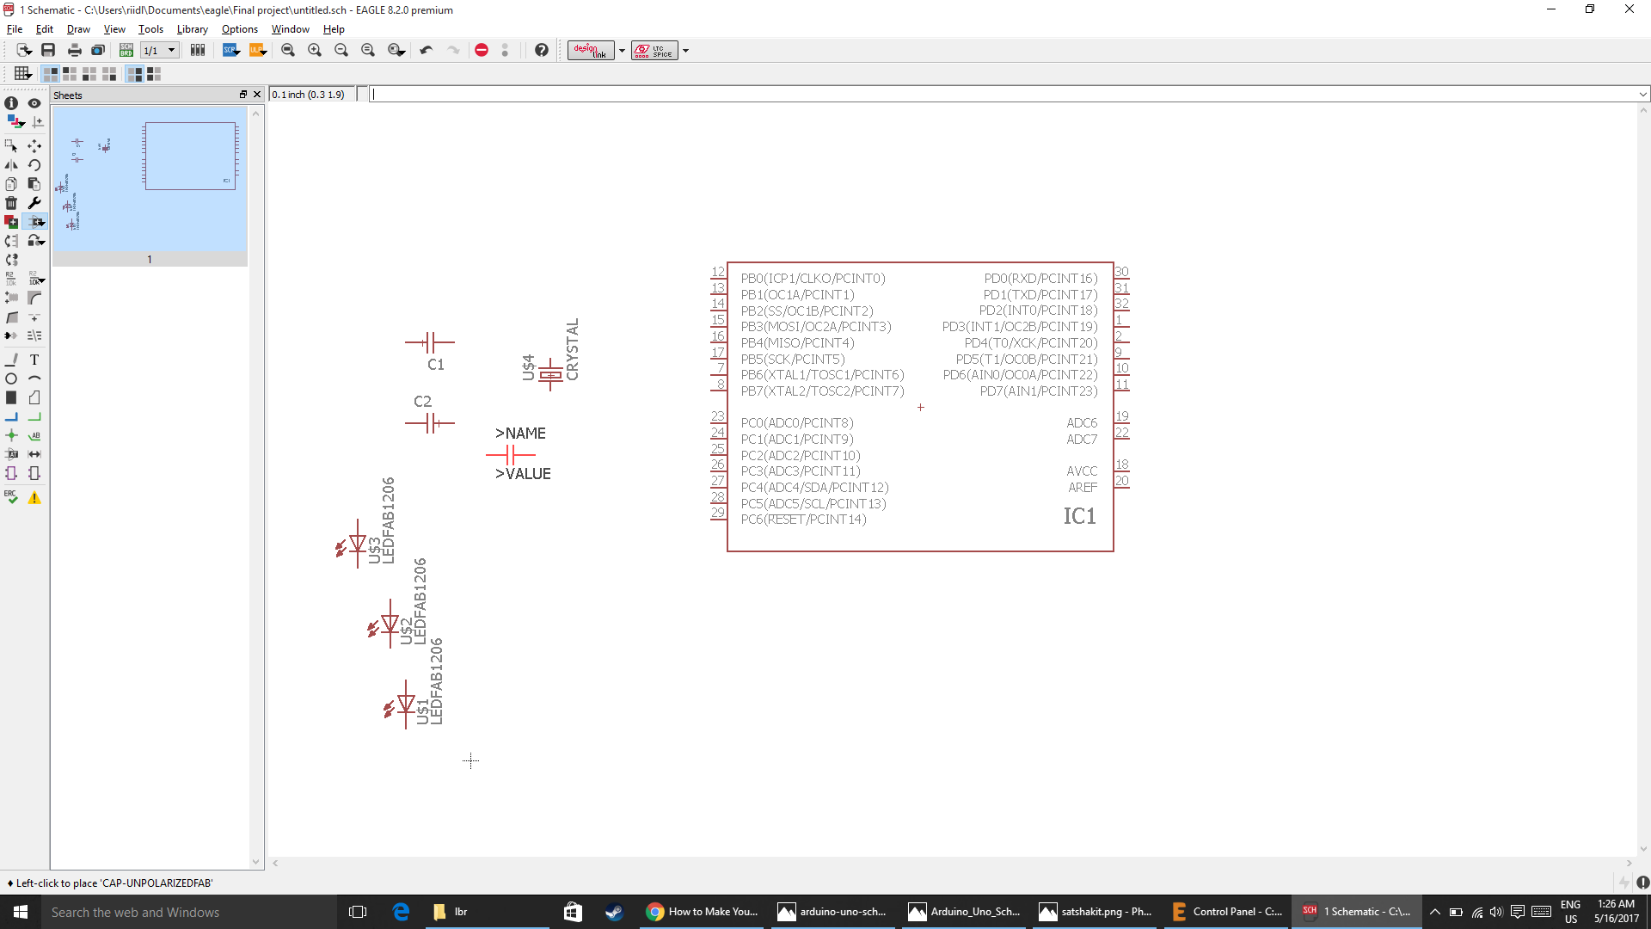Select the green Net tool
The height and width of the screenshot is (929, 1651).
(x=34, y=416)
